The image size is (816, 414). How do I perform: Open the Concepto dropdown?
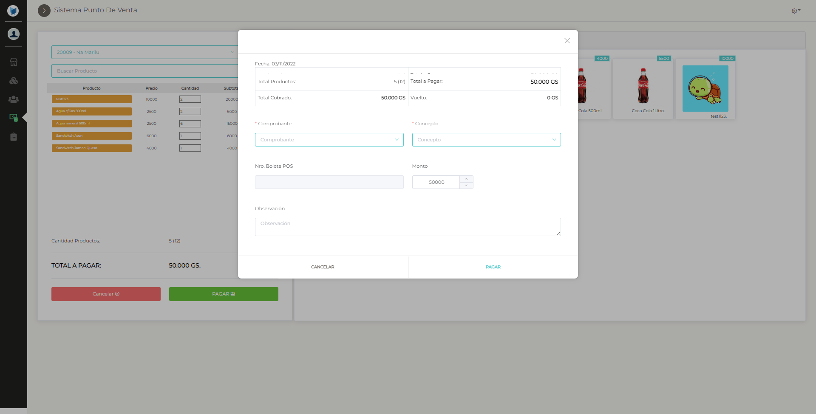click(x=486, y=139)
